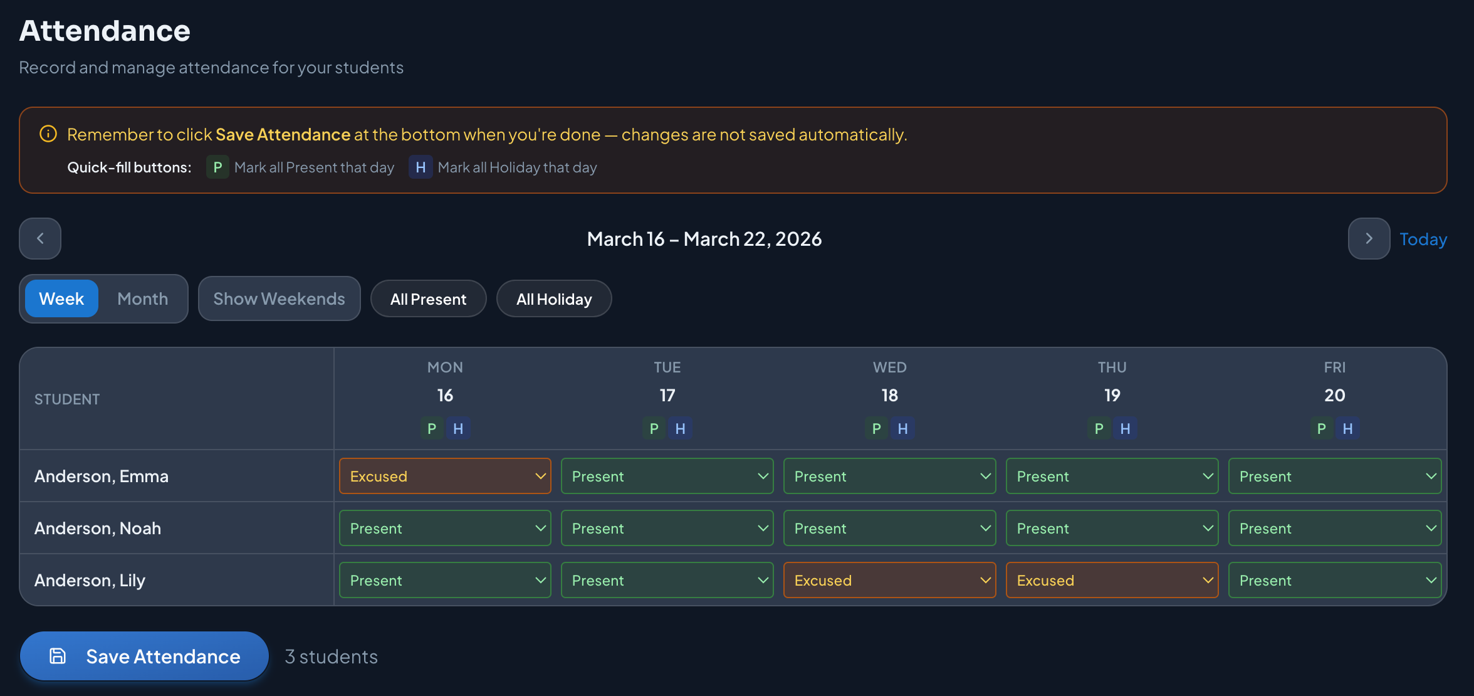Mark all Present for Tuesday 17
Image resolution: width=1474 pixels, height=696 pixels.
click(654, 428)
